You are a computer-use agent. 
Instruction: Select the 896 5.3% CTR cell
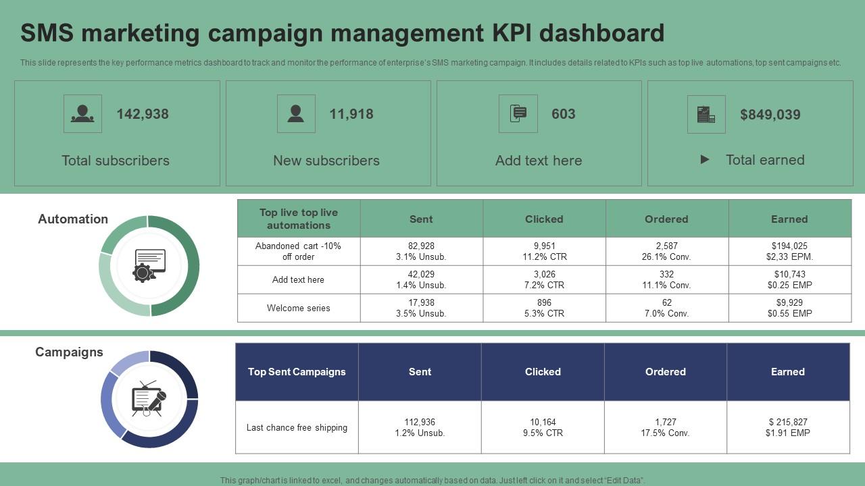point(544,308)
